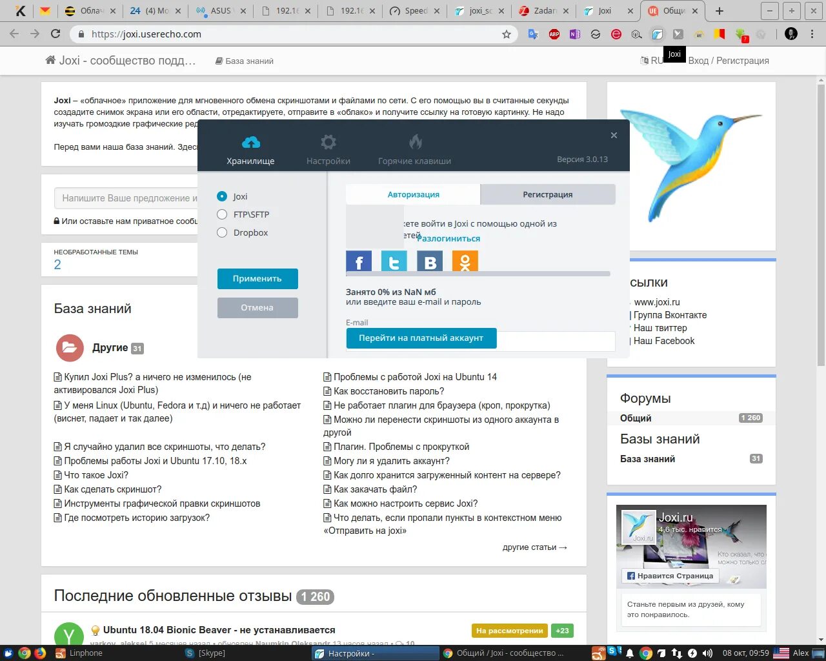Click the другие статьи link
Image resolution: width=826 pixels, height=661 pixels.
[535, 547]
